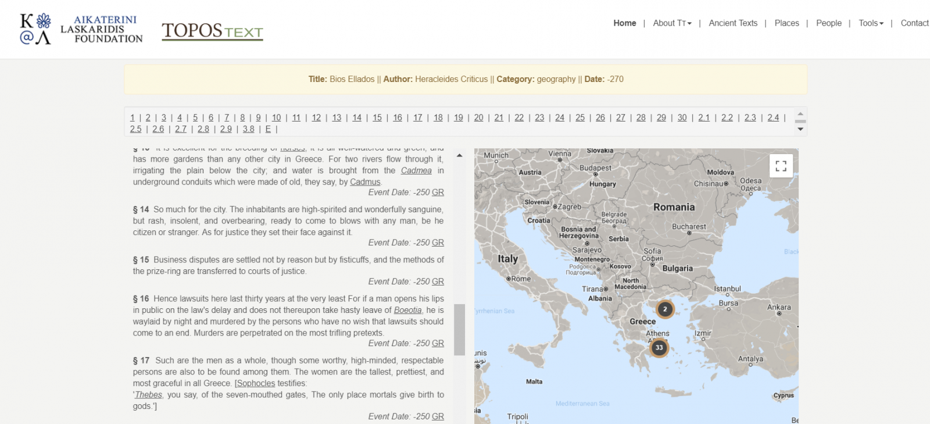Follow the Cadmea place link

point(416,170)
